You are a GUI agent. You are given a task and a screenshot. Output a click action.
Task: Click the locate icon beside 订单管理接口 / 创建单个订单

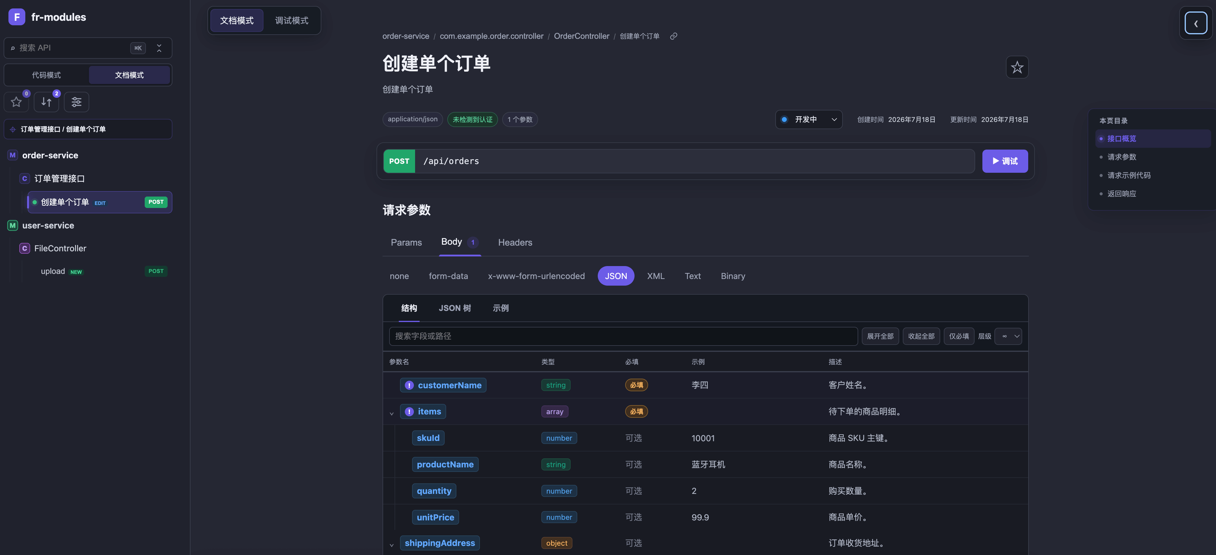pyautogui.click(x=13, y=129)
